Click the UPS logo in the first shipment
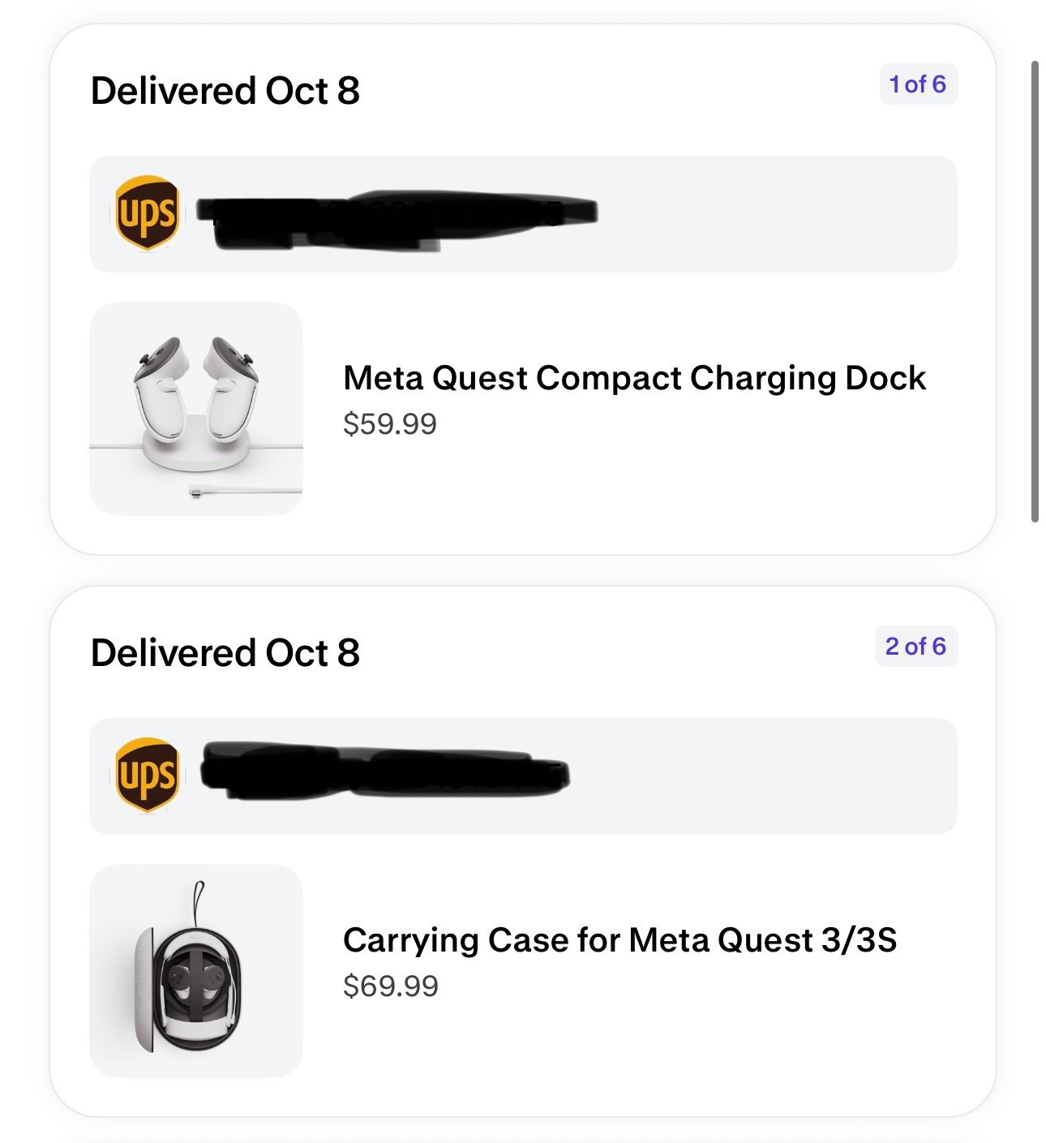Image resolution: width=1046 pixels, height=1143 pixels. tap(147, 213)
